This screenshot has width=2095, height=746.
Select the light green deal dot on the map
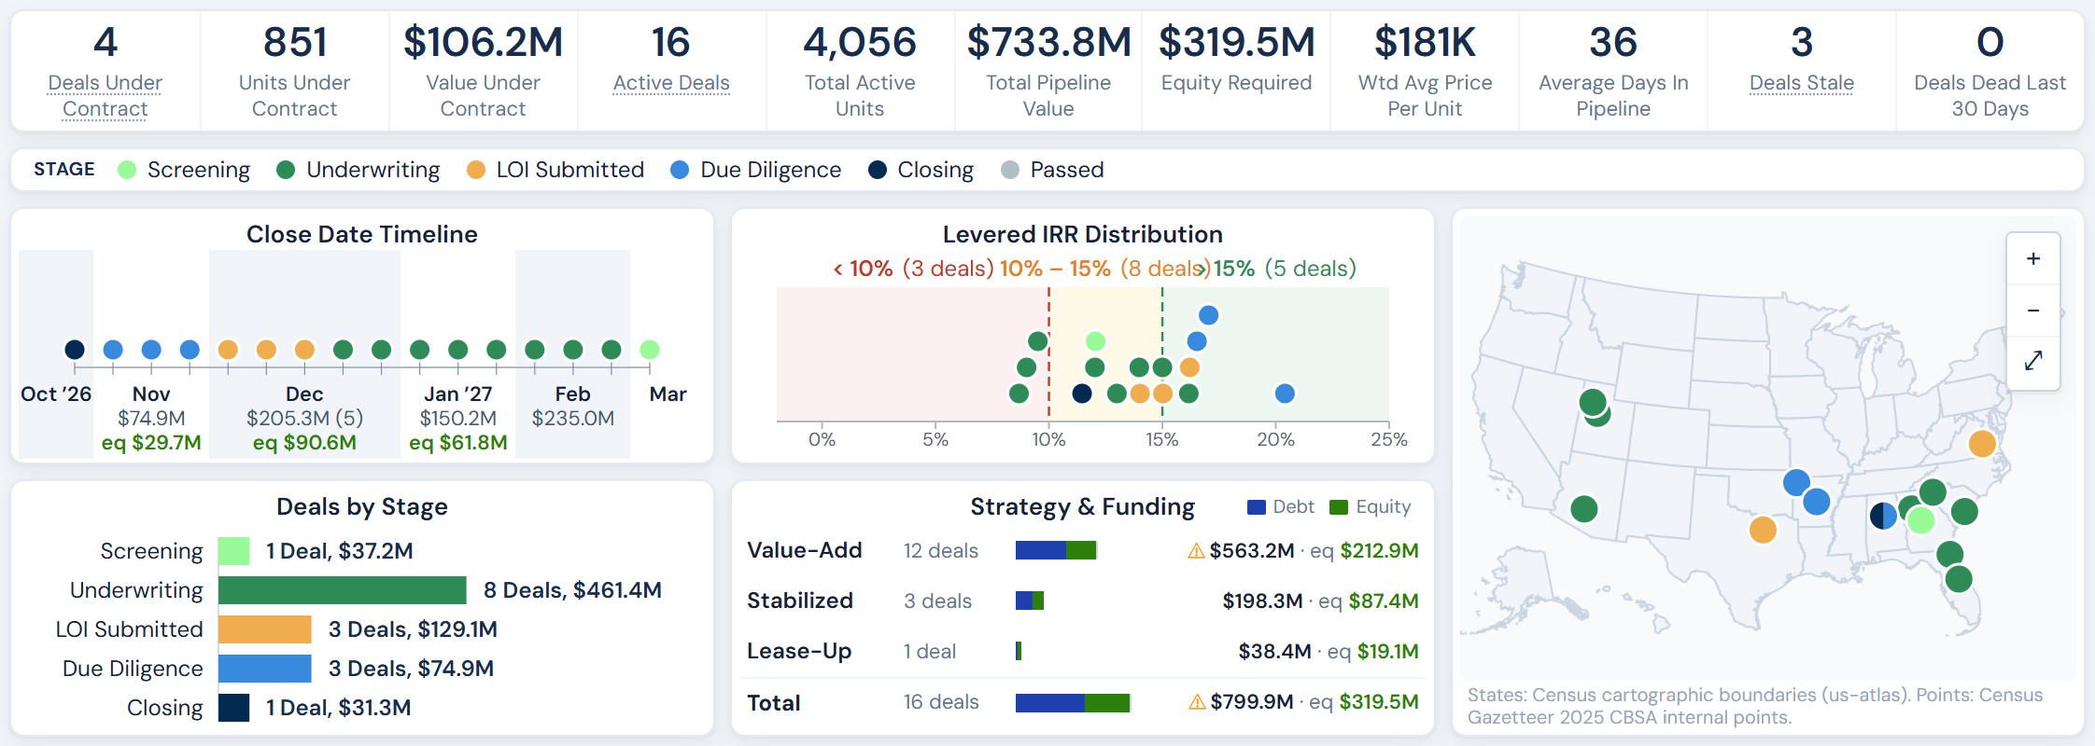tap(1920, 520)
